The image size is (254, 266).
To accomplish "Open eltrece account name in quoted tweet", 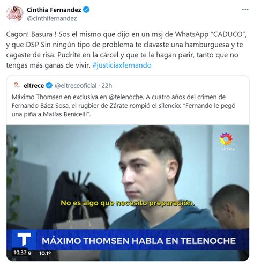I will 34,86.
